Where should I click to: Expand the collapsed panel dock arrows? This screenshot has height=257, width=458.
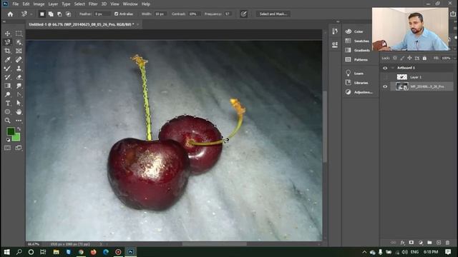coord(338,21)
